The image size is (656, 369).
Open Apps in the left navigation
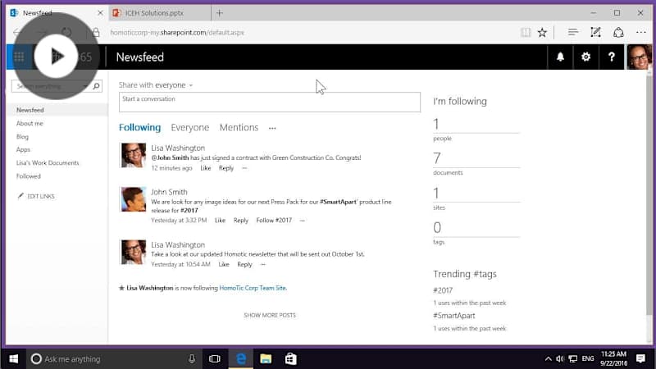23,149
